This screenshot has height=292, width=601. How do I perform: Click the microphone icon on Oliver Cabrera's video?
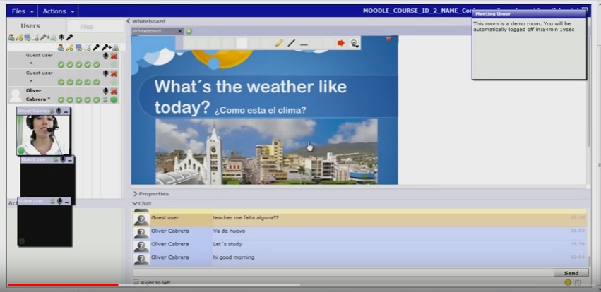59,111
